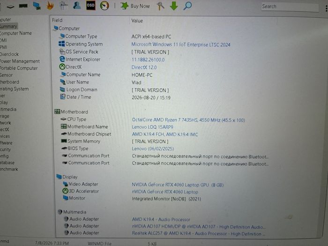Click the Date / Time clock icon
The height and width of the screenshot is (246, 328).
coord(63,97)
